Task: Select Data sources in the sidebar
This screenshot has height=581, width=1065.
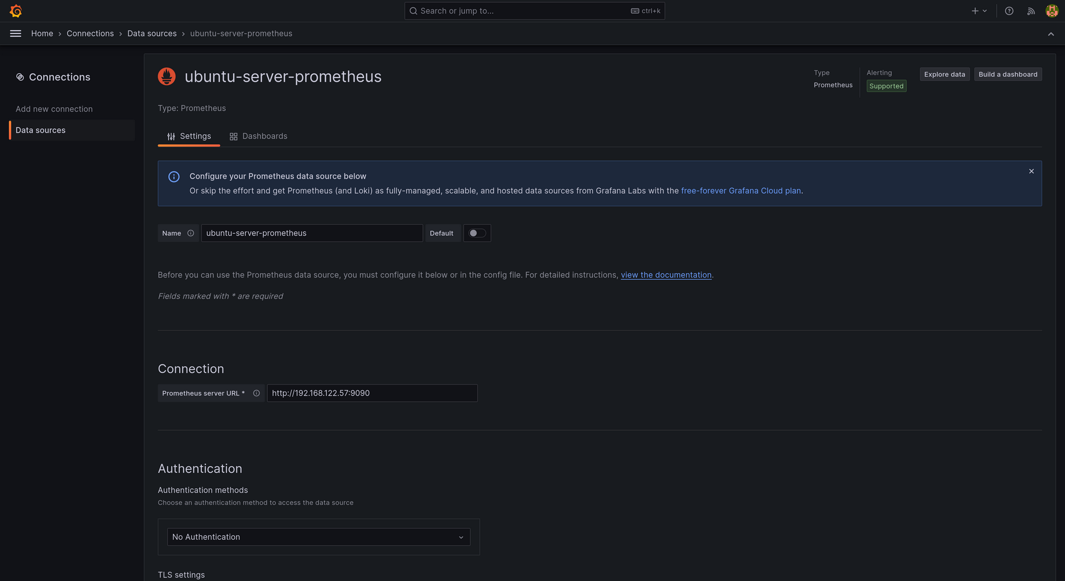Action: pos(72,130)
